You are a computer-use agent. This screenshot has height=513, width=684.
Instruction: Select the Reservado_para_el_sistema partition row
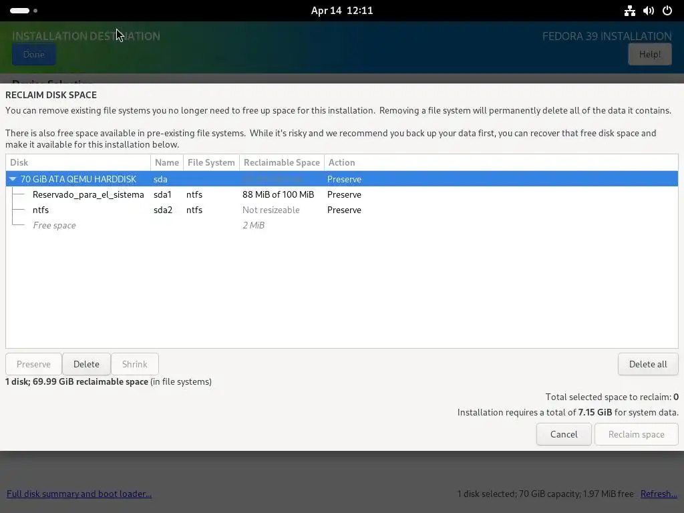pos(342,194)
